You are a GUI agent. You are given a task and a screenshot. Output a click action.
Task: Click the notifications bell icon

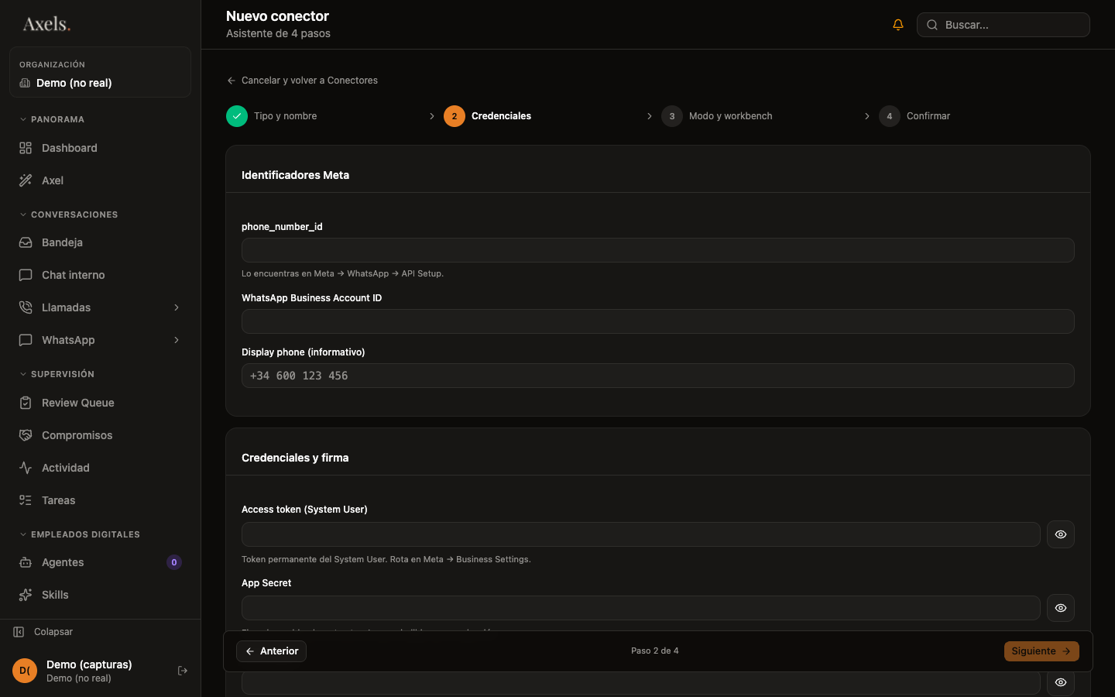(898, 25)
